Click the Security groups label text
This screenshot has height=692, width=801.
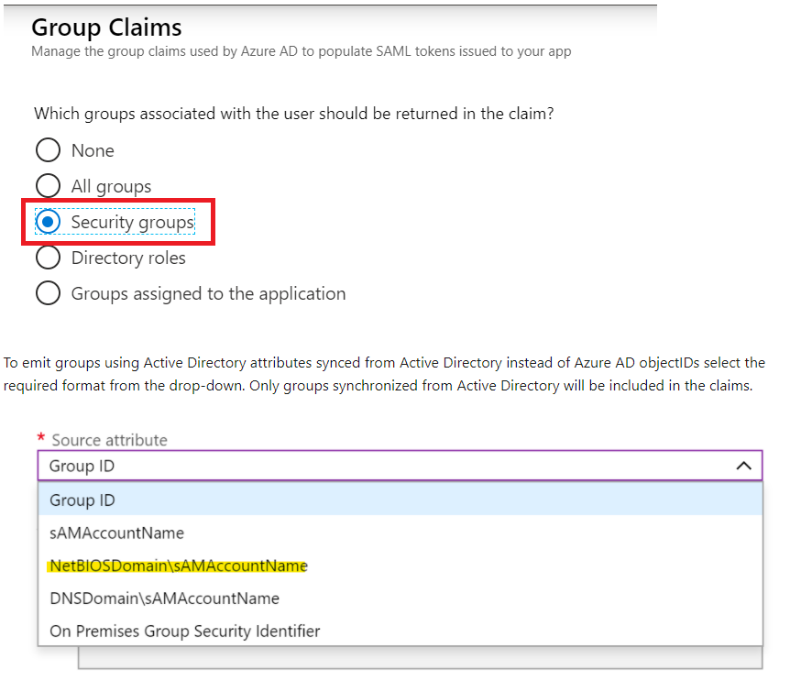point(132,222)
